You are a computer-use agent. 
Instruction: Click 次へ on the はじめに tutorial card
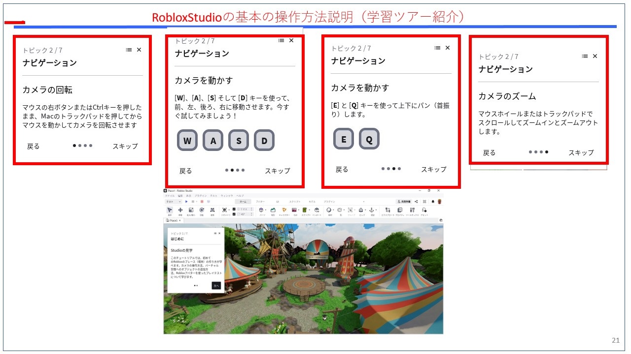216,285
